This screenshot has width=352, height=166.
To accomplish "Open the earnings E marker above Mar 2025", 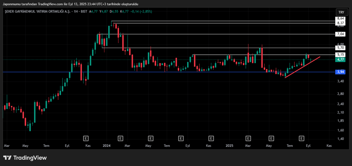I will coord(248,138).
